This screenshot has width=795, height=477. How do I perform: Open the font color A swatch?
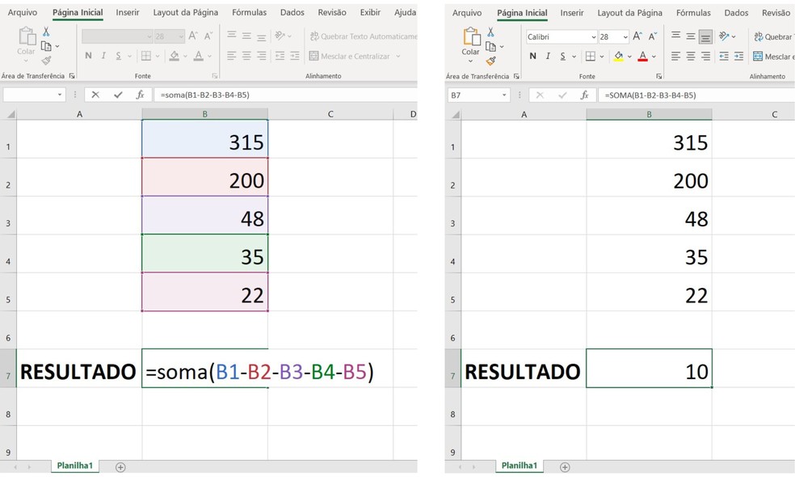click(643, 55)
